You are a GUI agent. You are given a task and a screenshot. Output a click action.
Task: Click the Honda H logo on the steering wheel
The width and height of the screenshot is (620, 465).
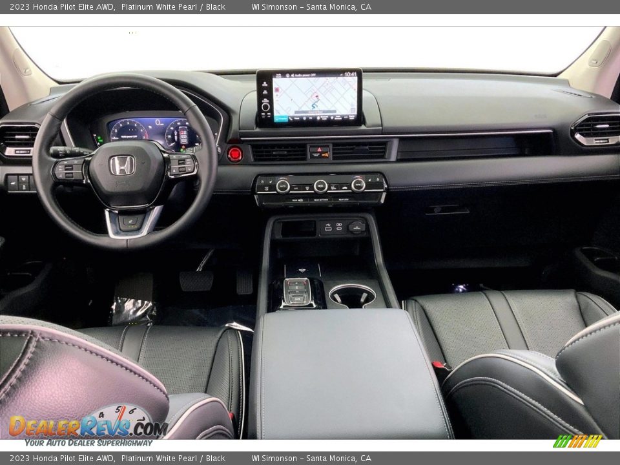point(122,165)
